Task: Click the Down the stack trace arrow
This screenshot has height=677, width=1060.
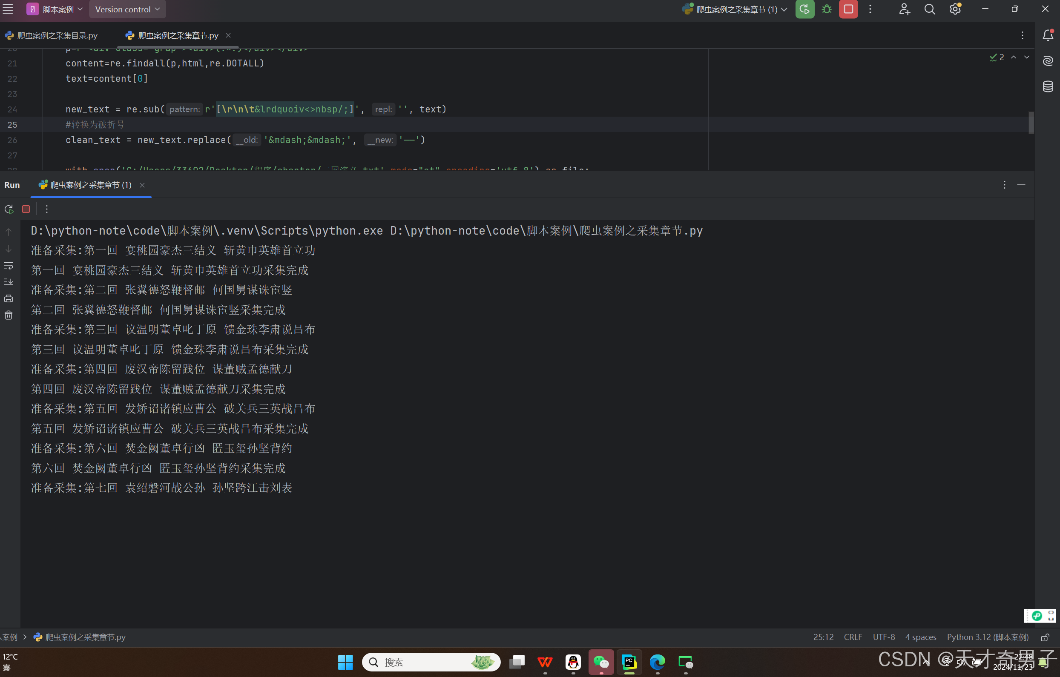Action: pyautogui.click(x=9, y=249)
